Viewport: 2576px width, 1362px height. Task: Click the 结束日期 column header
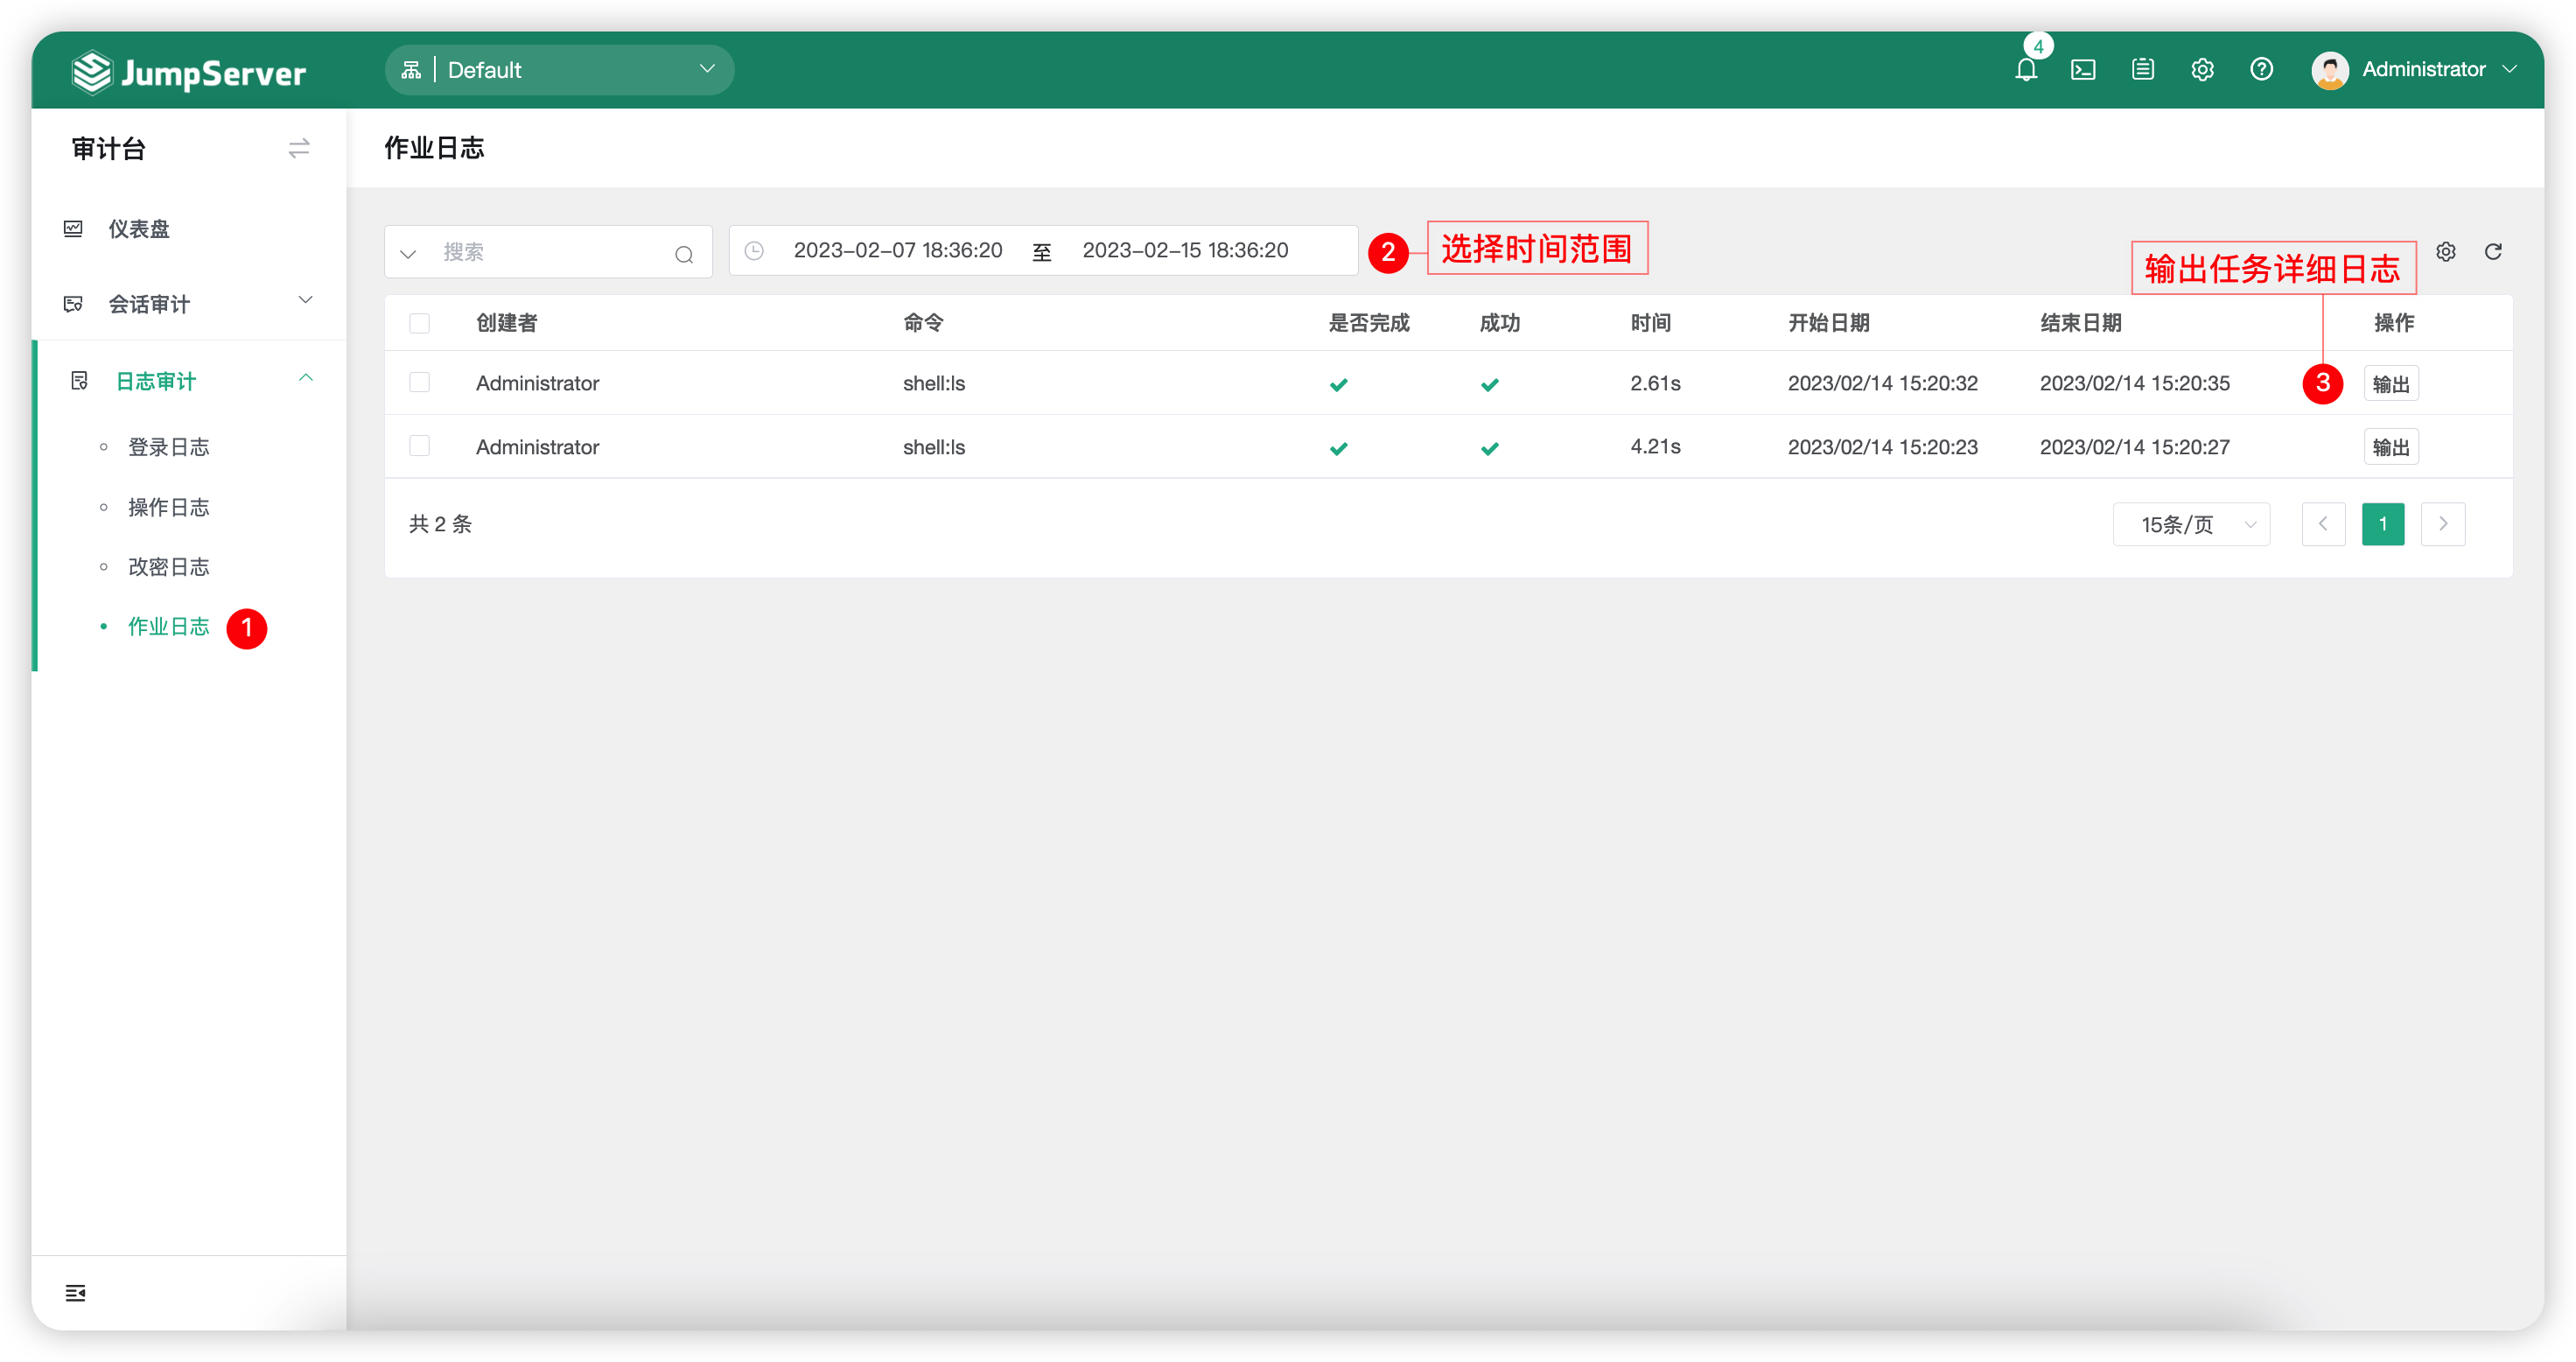tap(2080, 323)
